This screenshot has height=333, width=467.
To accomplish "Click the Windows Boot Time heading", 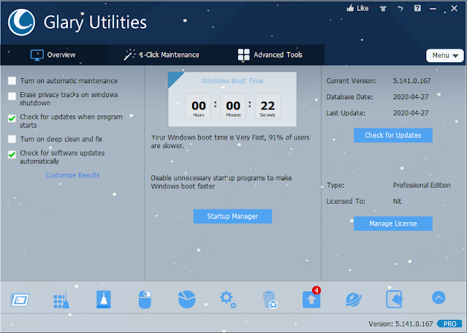I will [x=232, y=80].
